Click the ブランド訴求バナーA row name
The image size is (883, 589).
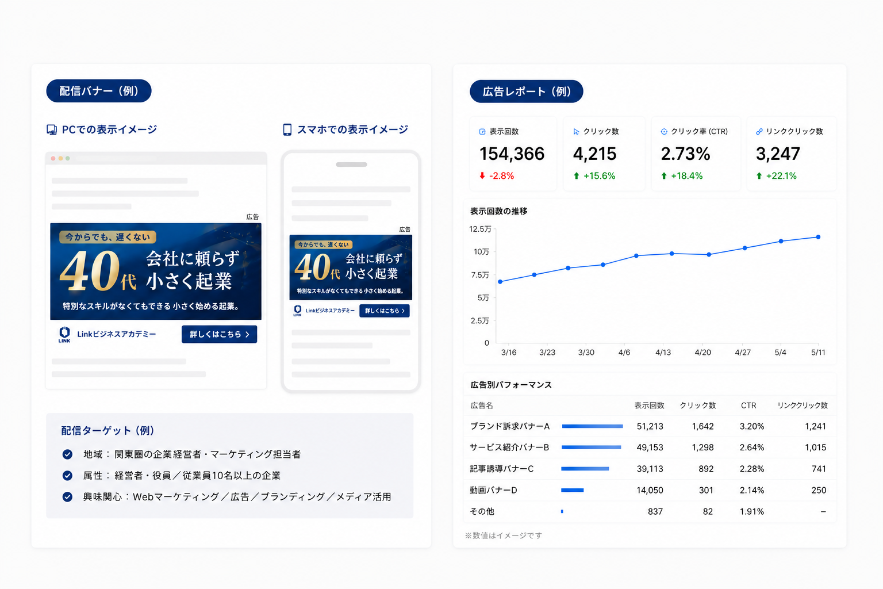[x=510, y=426]
